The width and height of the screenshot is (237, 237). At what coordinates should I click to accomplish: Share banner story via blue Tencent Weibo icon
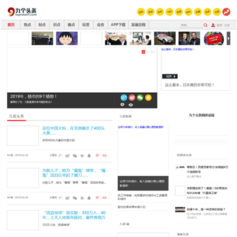(x=124, y=97)
